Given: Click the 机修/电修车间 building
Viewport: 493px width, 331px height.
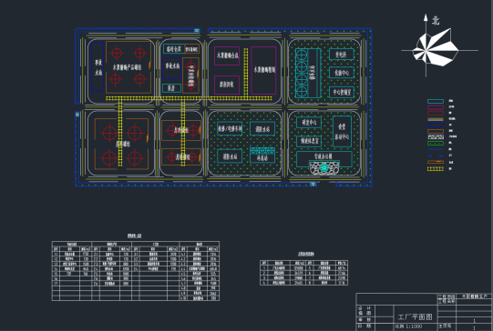Looking at the screenshot, I should [x=230, y=128].
